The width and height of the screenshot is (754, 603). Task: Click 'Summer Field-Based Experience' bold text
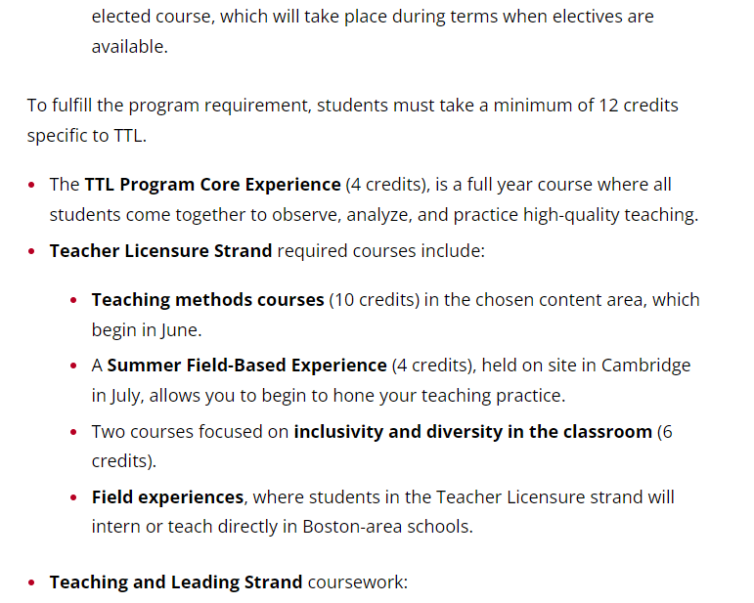(246, 366)
